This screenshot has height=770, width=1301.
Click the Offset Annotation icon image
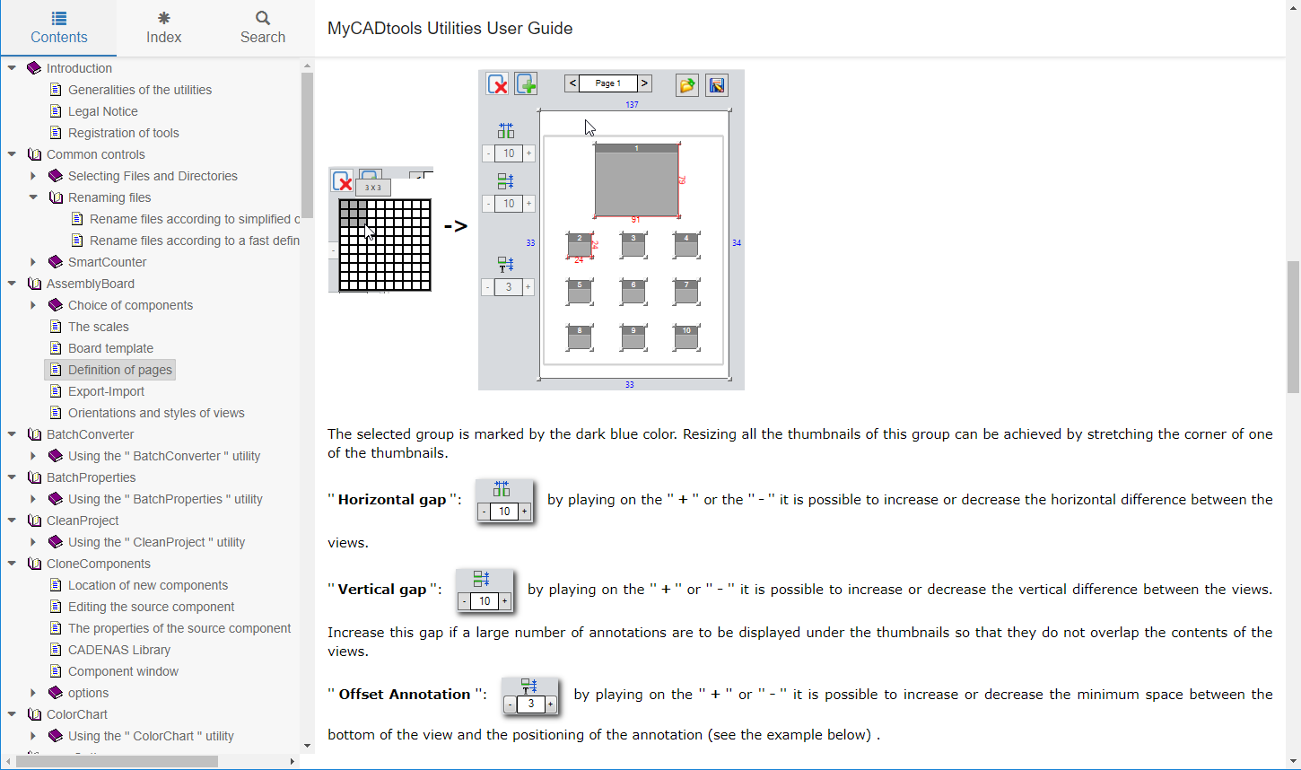[x=531, y=696]
